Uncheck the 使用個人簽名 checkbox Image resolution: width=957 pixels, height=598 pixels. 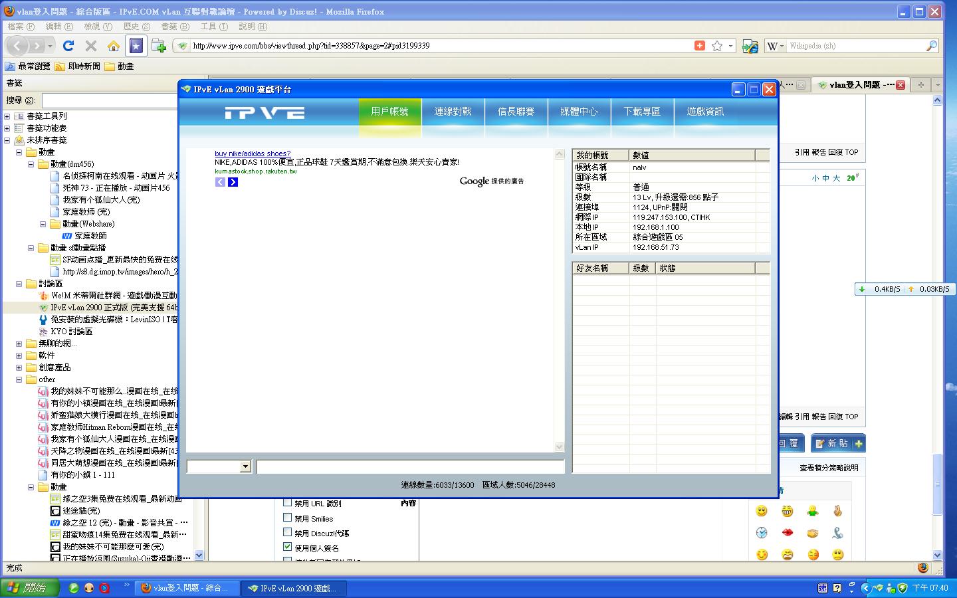click(288, 547)
